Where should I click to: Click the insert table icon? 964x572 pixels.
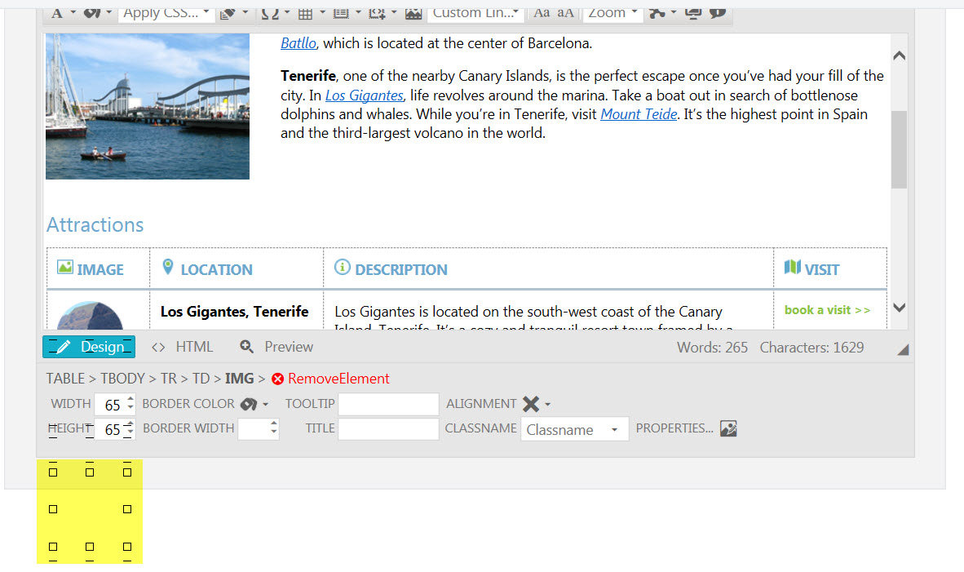[x=306, y=14]
